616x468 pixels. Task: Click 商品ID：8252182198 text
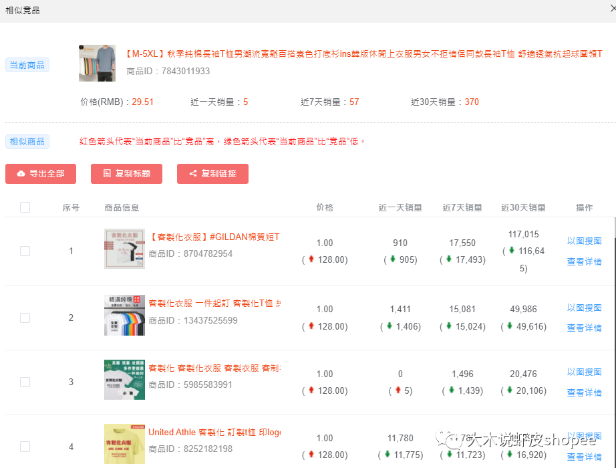(190, 449)
